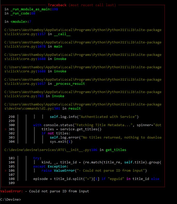Click core.py line number 1657
Image resolution: width=177 pixels, height=204 pixels.
[42, 84]
